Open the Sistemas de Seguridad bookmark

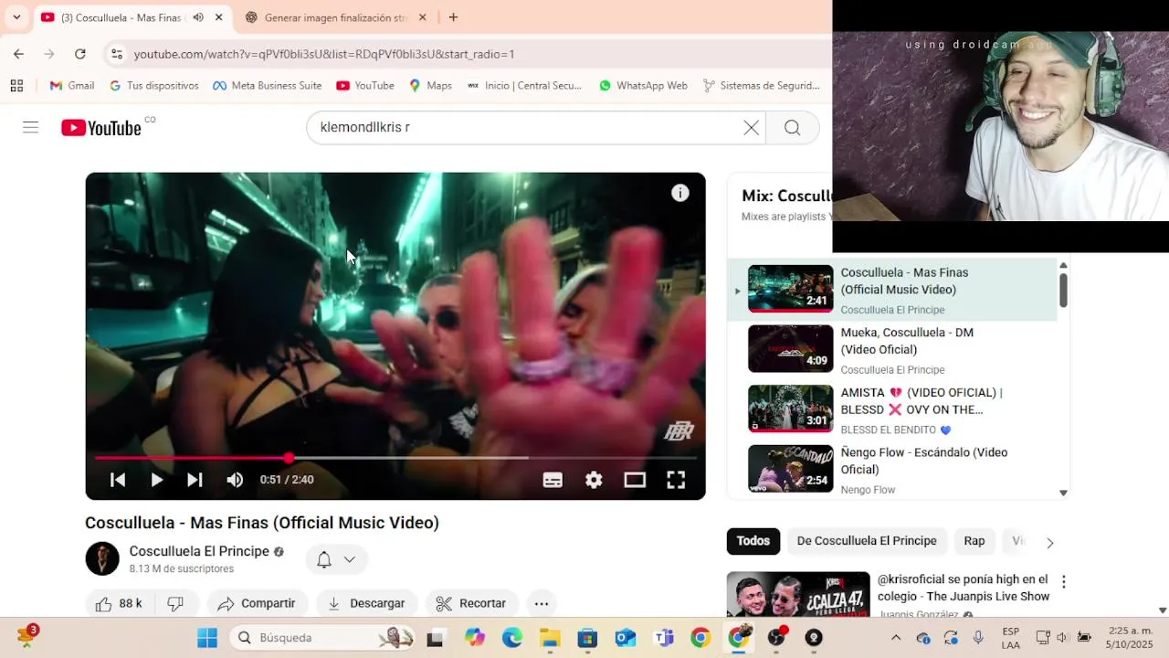pos(761,85)
